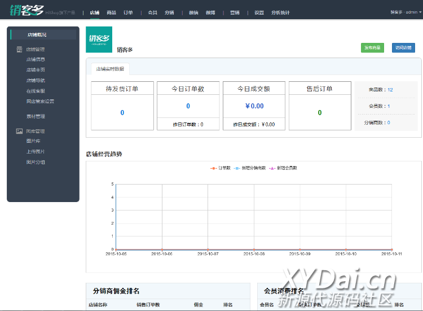Image resolution: width=423 pixels, height=311 pixels.
Task: Select 店铺管理 section heading in sidebar
Action: click(36, 50)
